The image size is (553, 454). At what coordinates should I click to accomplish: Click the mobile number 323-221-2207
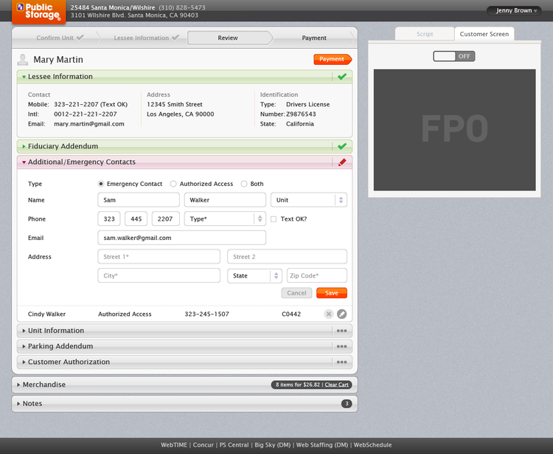click(76, 105)
